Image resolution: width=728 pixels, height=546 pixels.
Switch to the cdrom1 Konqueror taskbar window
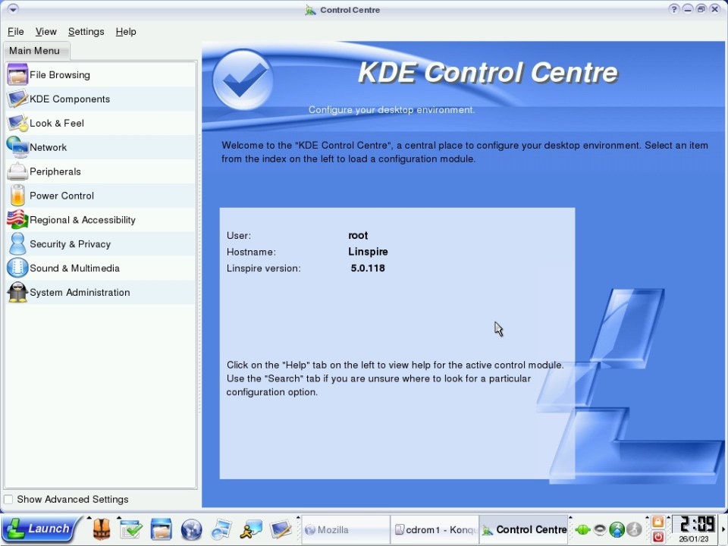tap(435, 530)
